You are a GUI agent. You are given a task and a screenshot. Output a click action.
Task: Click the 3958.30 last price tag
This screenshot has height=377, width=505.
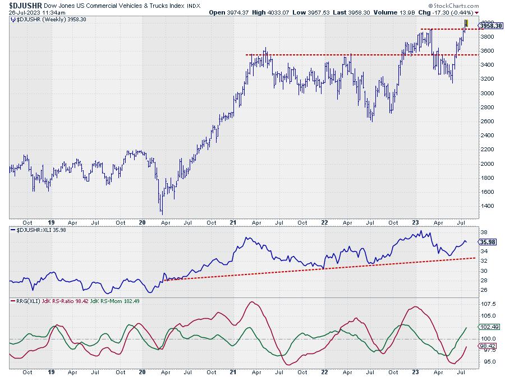(490, 26)
